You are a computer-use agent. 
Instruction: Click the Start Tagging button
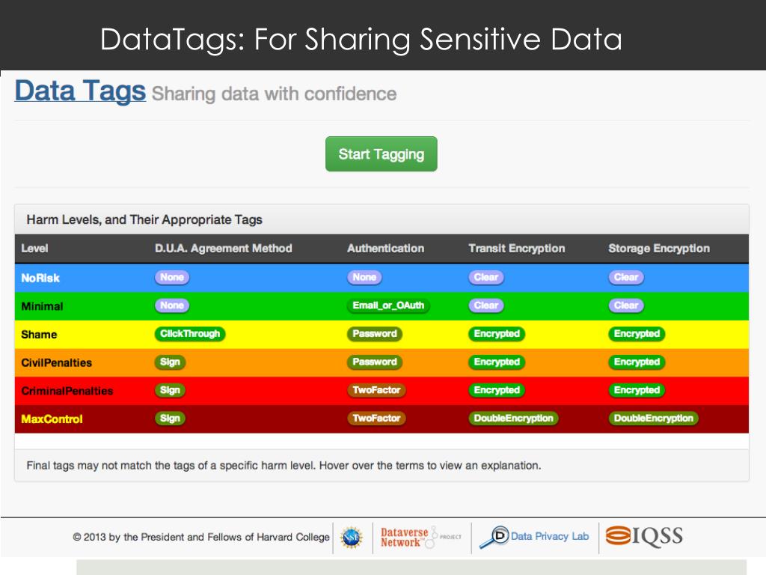point(381,154)
